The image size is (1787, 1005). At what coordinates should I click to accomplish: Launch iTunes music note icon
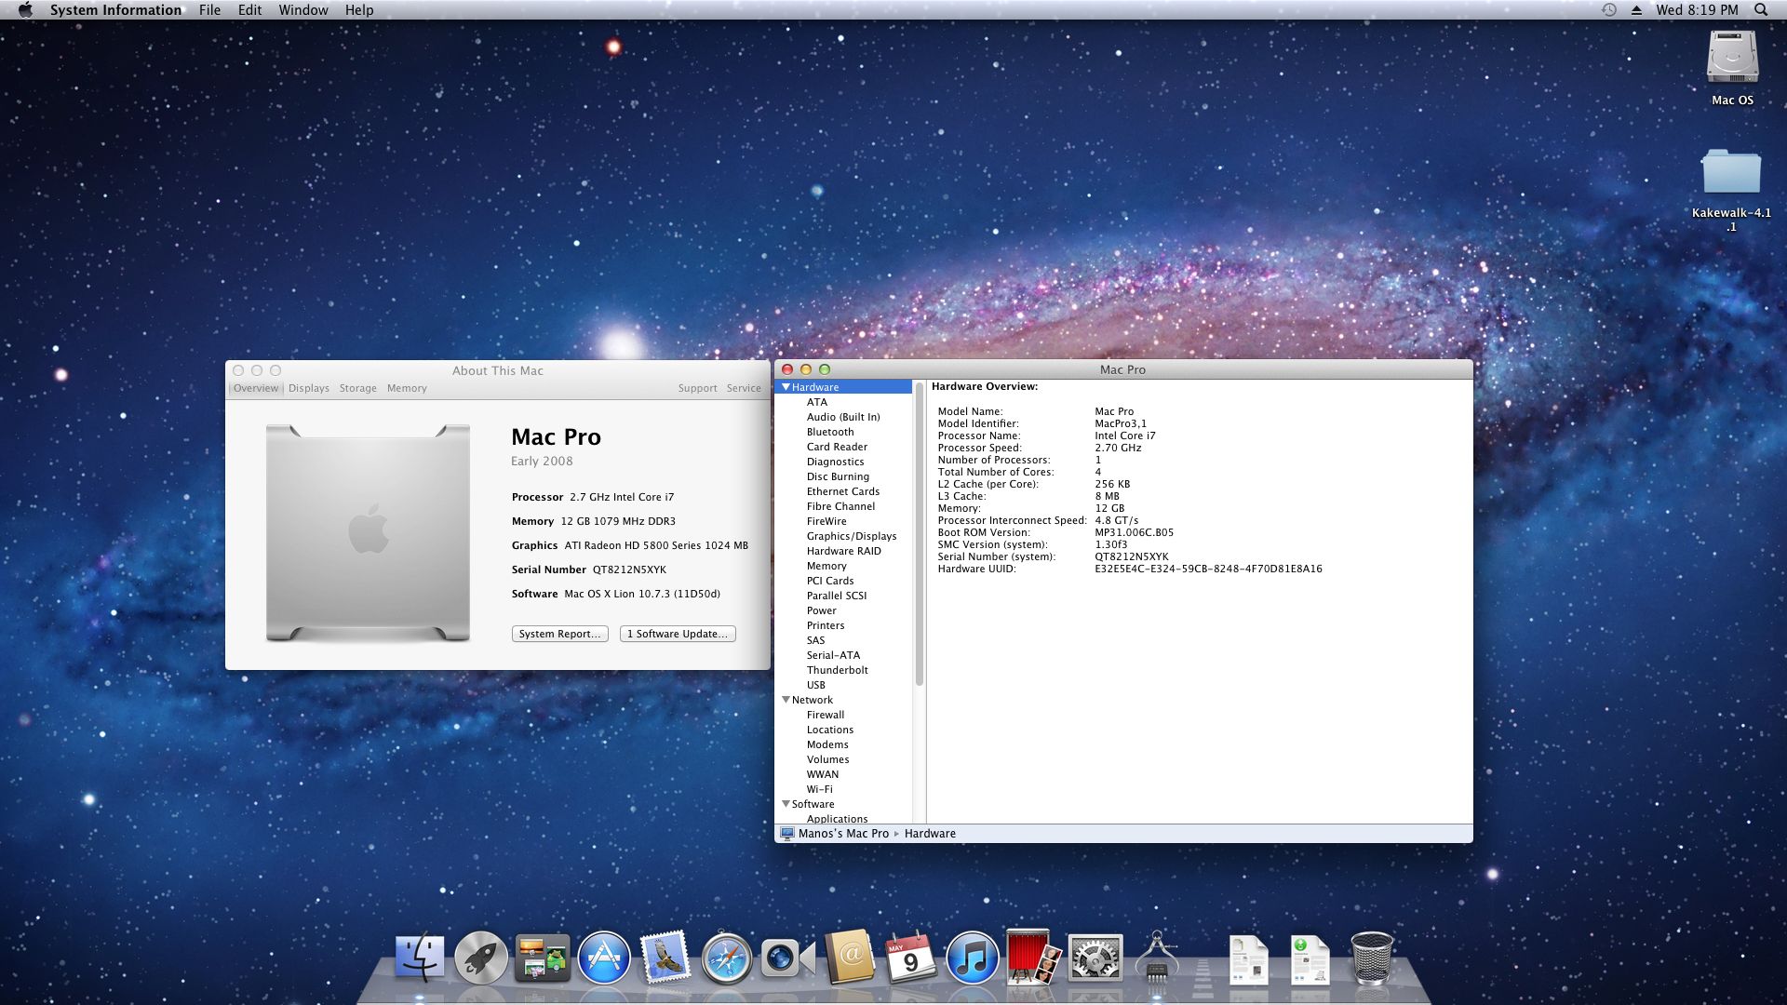[972, 958]
